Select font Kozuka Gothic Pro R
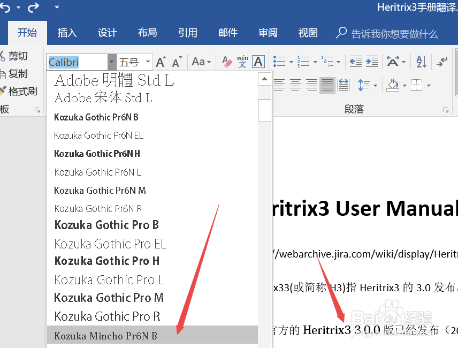The image size is (458, 348). coord(152,316)
